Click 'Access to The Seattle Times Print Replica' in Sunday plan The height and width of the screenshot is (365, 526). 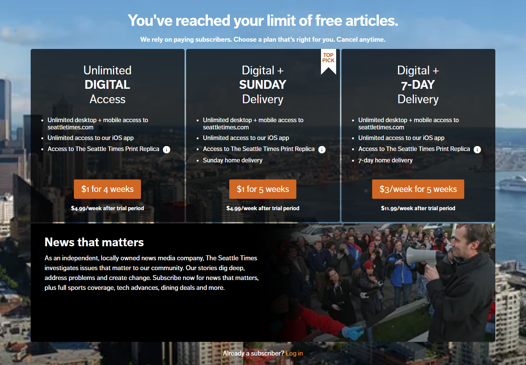(x=259, y=149)
